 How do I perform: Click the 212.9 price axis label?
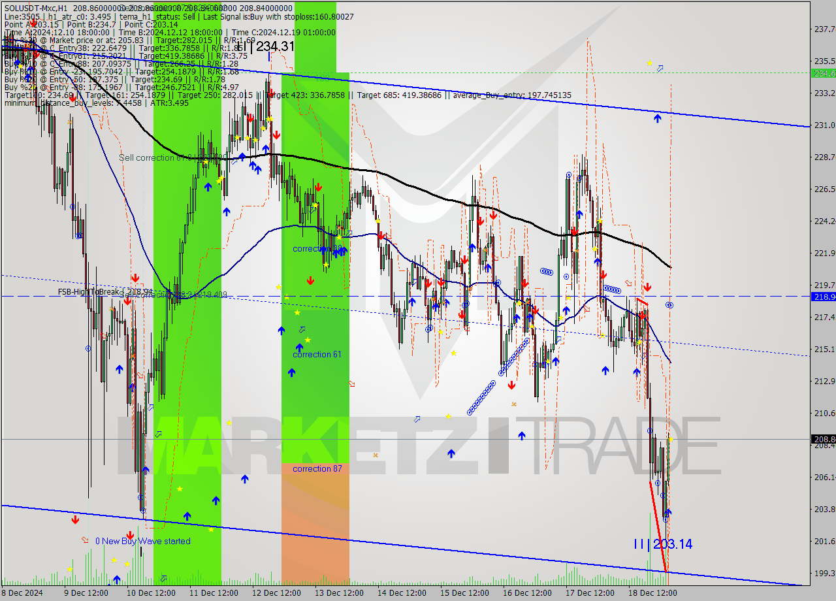[x=824, y=381]
